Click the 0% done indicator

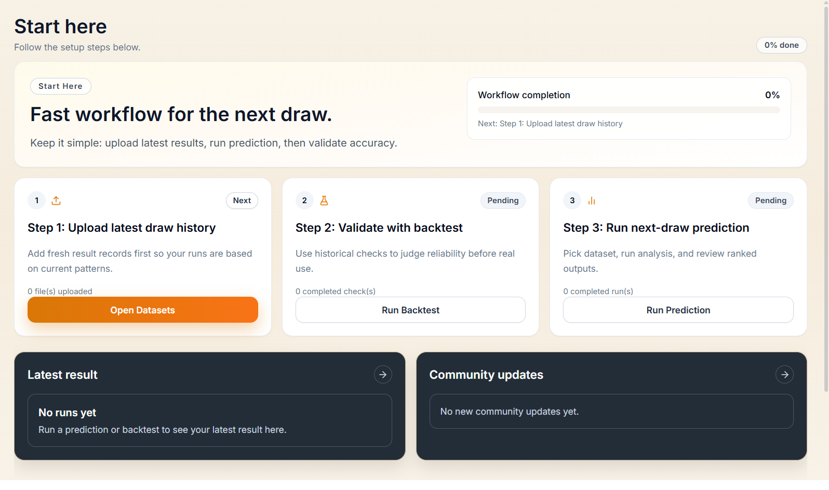click(x=781, y=45)
